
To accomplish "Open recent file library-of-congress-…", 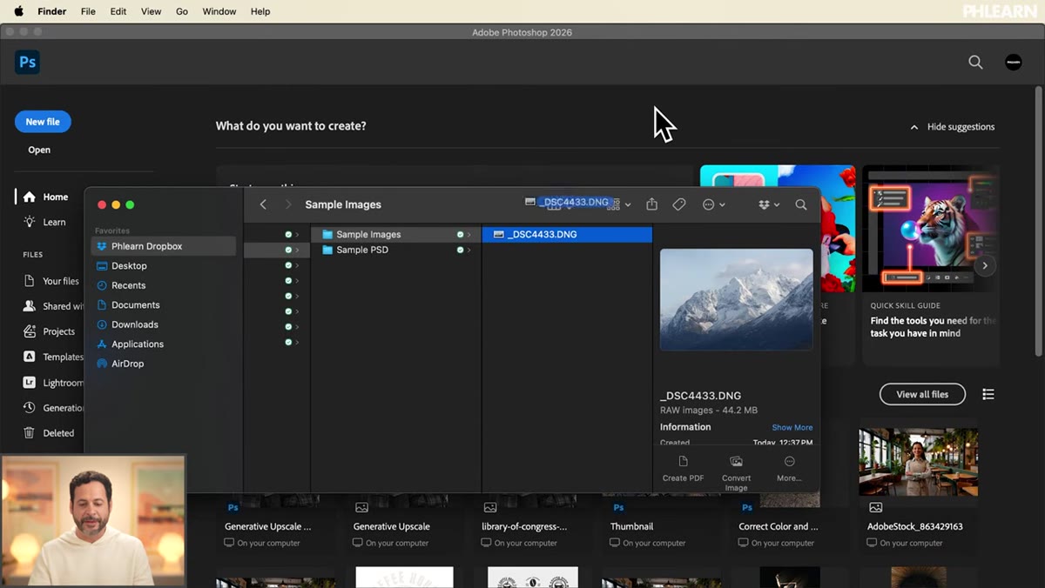I will 524,526.
